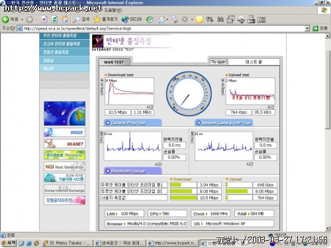Expand the Back button history arrow
This screenshot has height=248, width=331.
[22, 20]
